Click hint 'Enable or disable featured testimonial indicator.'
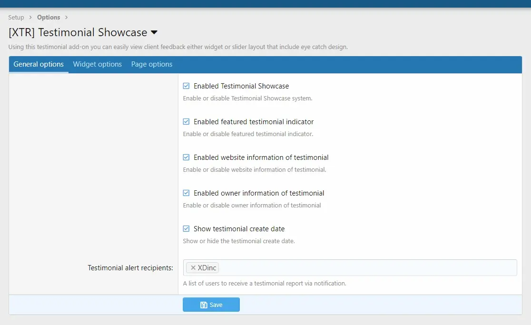Viewport: 531px width, 325px height. click(x=248, y=134)
